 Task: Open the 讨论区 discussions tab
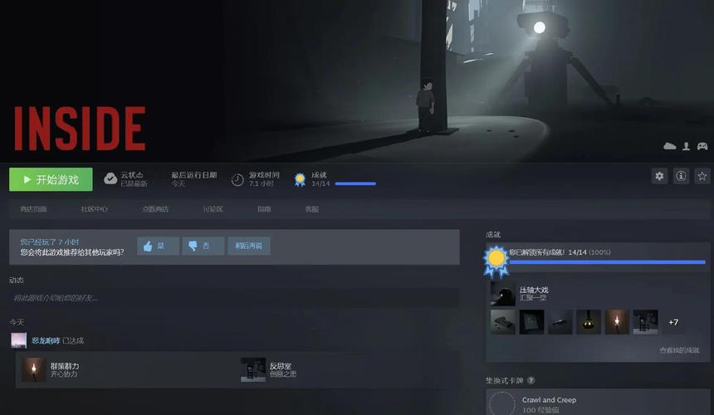(x=213, y=209)
